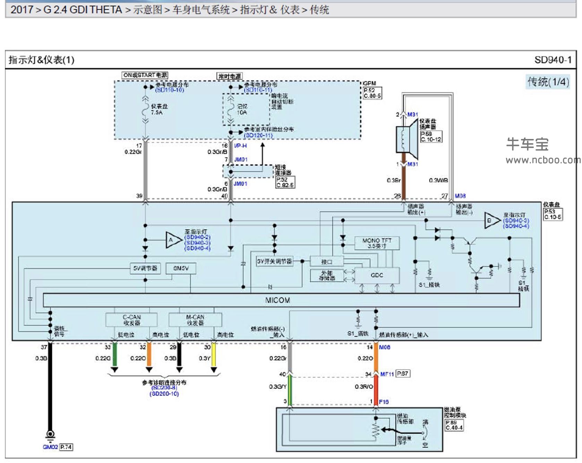Click the MONO TFT 3.5英寸 block
Screen dimensions: 582x463
377,243
